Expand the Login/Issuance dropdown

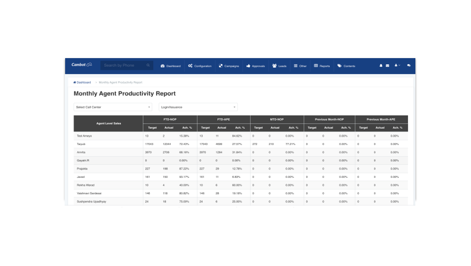[198, 107]
